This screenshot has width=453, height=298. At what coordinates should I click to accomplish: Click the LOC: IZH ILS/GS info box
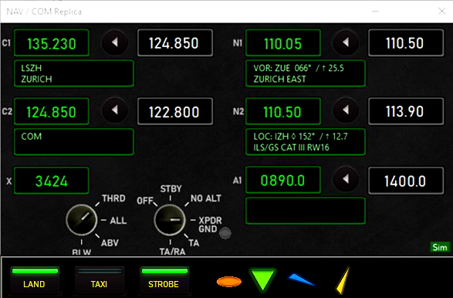point(306,142)
